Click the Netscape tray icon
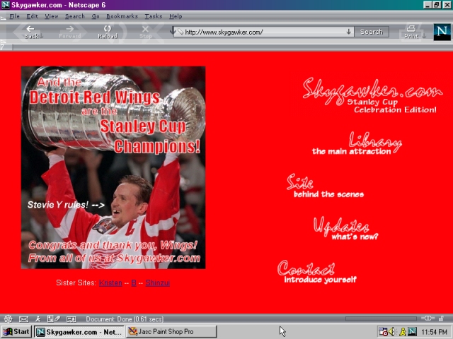The width and height of the screenshot is (453, 339). pos(412,332)
